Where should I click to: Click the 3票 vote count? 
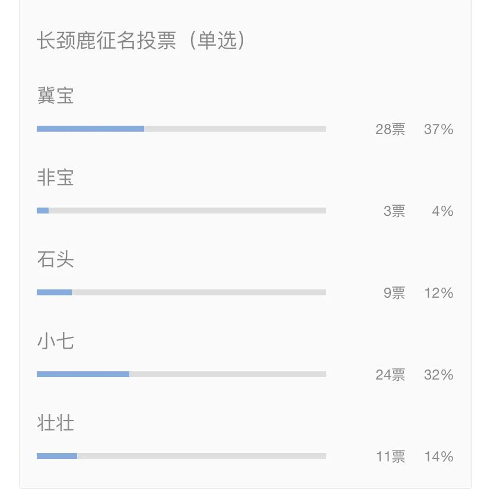394,211
